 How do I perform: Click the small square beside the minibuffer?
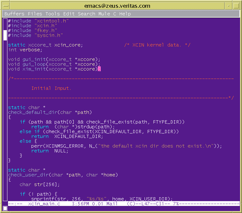(5, 208)
